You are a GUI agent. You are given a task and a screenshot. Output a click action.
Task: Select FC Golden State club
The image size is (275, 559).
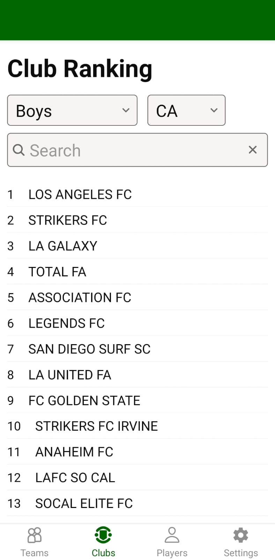point(84,401)
